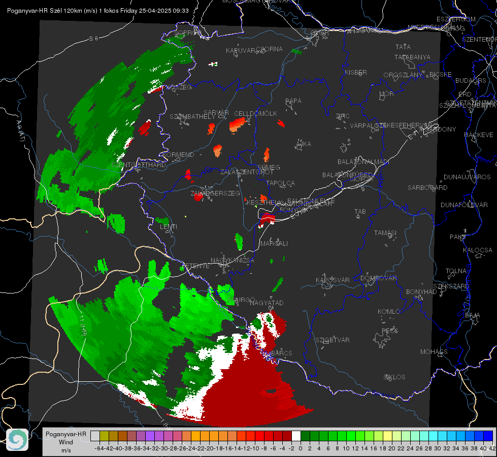The width and height of the screenshot is (497, 457).
Task: Click the BONYHÁD city label
Action: [421, 292]
